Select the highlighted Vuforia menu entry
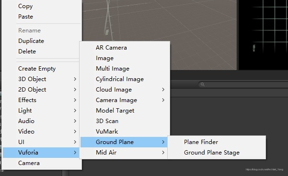The image size is (288, 176). (x=41, y=153)
